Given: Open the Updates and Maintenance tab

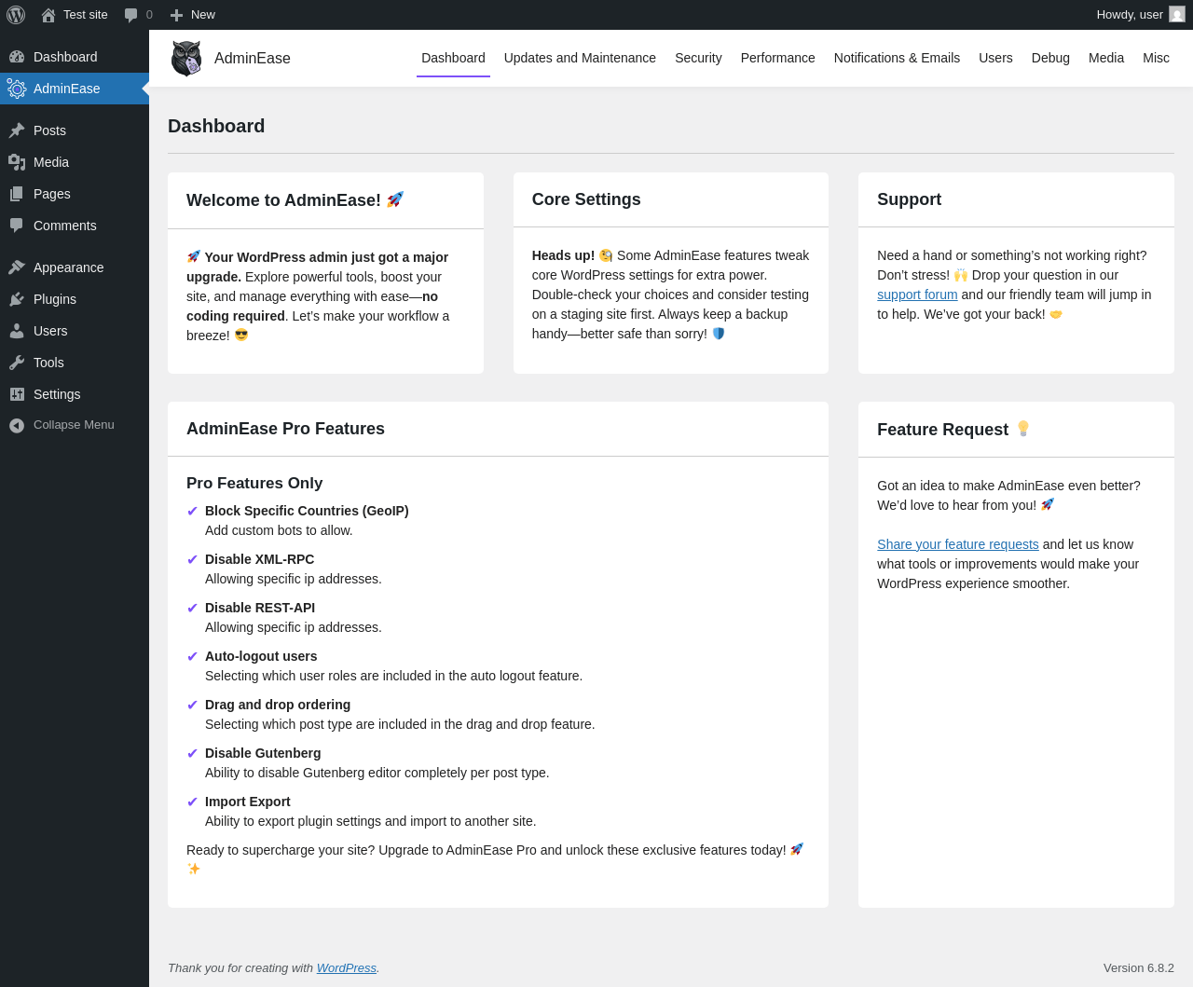Looking at the screenshot, I should [580, 58].
